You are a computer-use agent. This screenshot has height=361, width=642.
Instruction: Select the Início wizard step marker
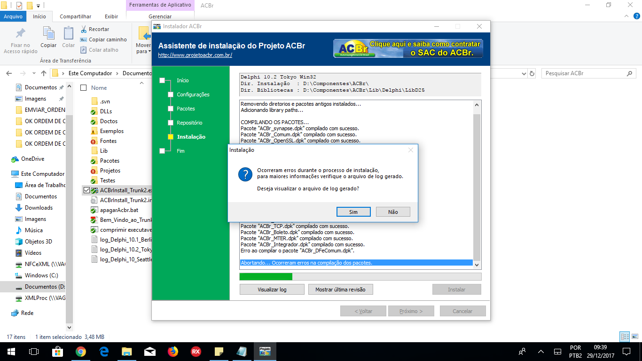click(x=162, y=80)
